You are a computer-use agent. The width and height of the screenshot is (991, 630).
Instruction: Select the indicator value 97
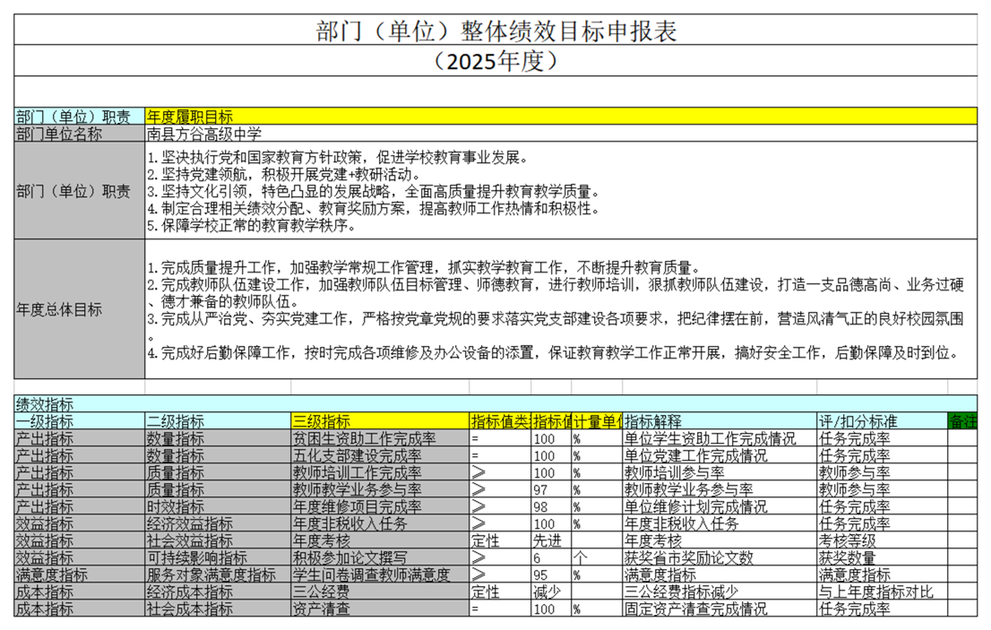point(551,489)
